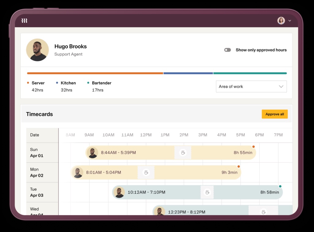This screenshot has width=314, height=232.
Task: Click the break icon on Wednesday's shift bar
Action: coord(263,212)
